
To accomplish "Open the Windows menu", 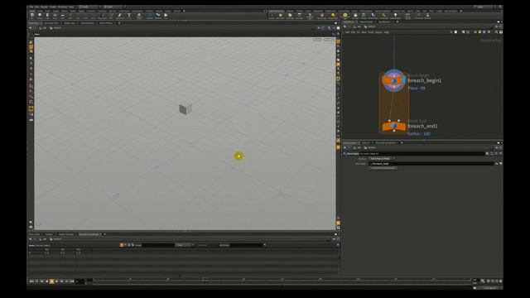I will [x=63, y=7].
